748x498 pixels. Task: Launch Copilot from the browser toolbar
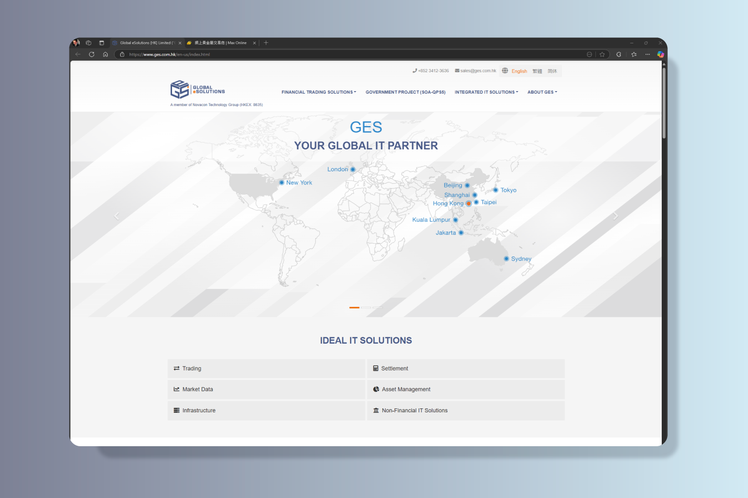[x=660, y=55]
